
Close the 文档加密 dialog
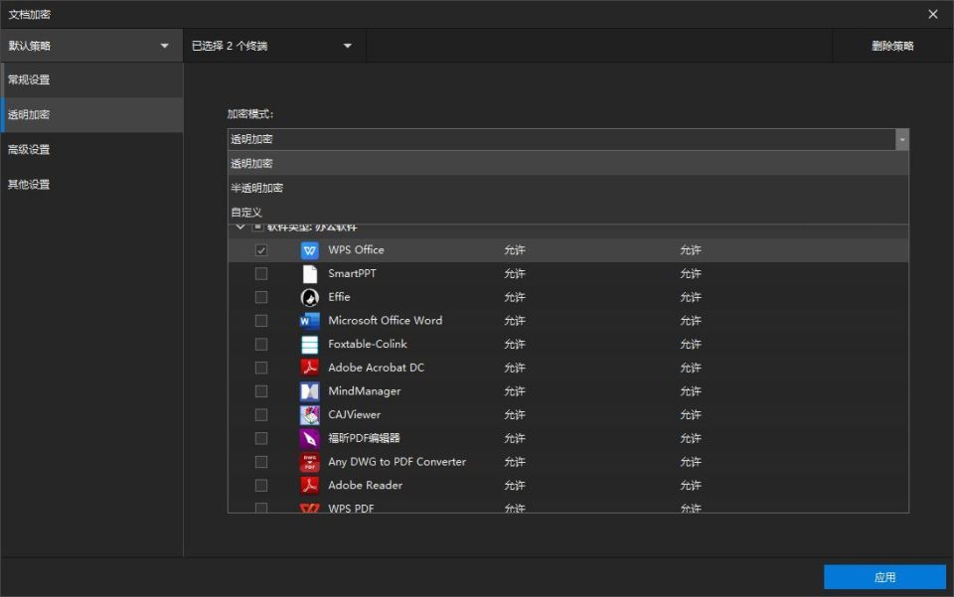pos(933,14)
